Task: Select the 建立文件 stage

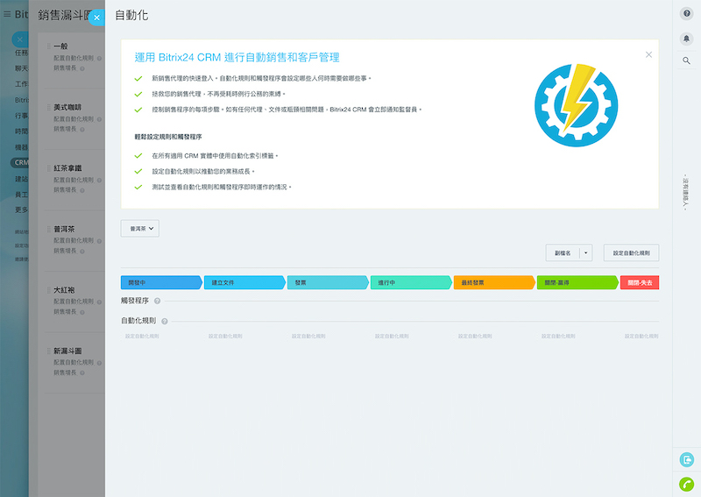Action: [244, 283]
